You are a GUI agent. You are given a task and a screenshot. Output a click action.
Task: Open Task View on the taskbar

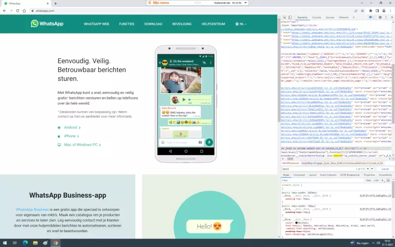pyautogui.click(x=15, y=243)
